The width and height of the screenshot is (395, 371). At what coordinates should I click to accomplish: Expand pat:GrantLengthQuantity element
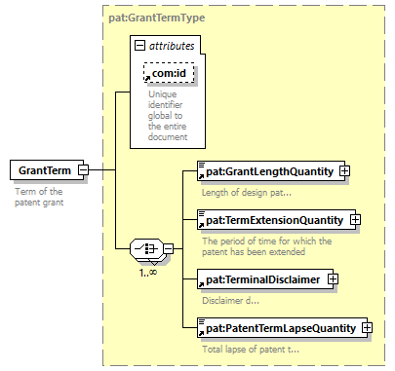pyautogui.click(x=344, y=171)
